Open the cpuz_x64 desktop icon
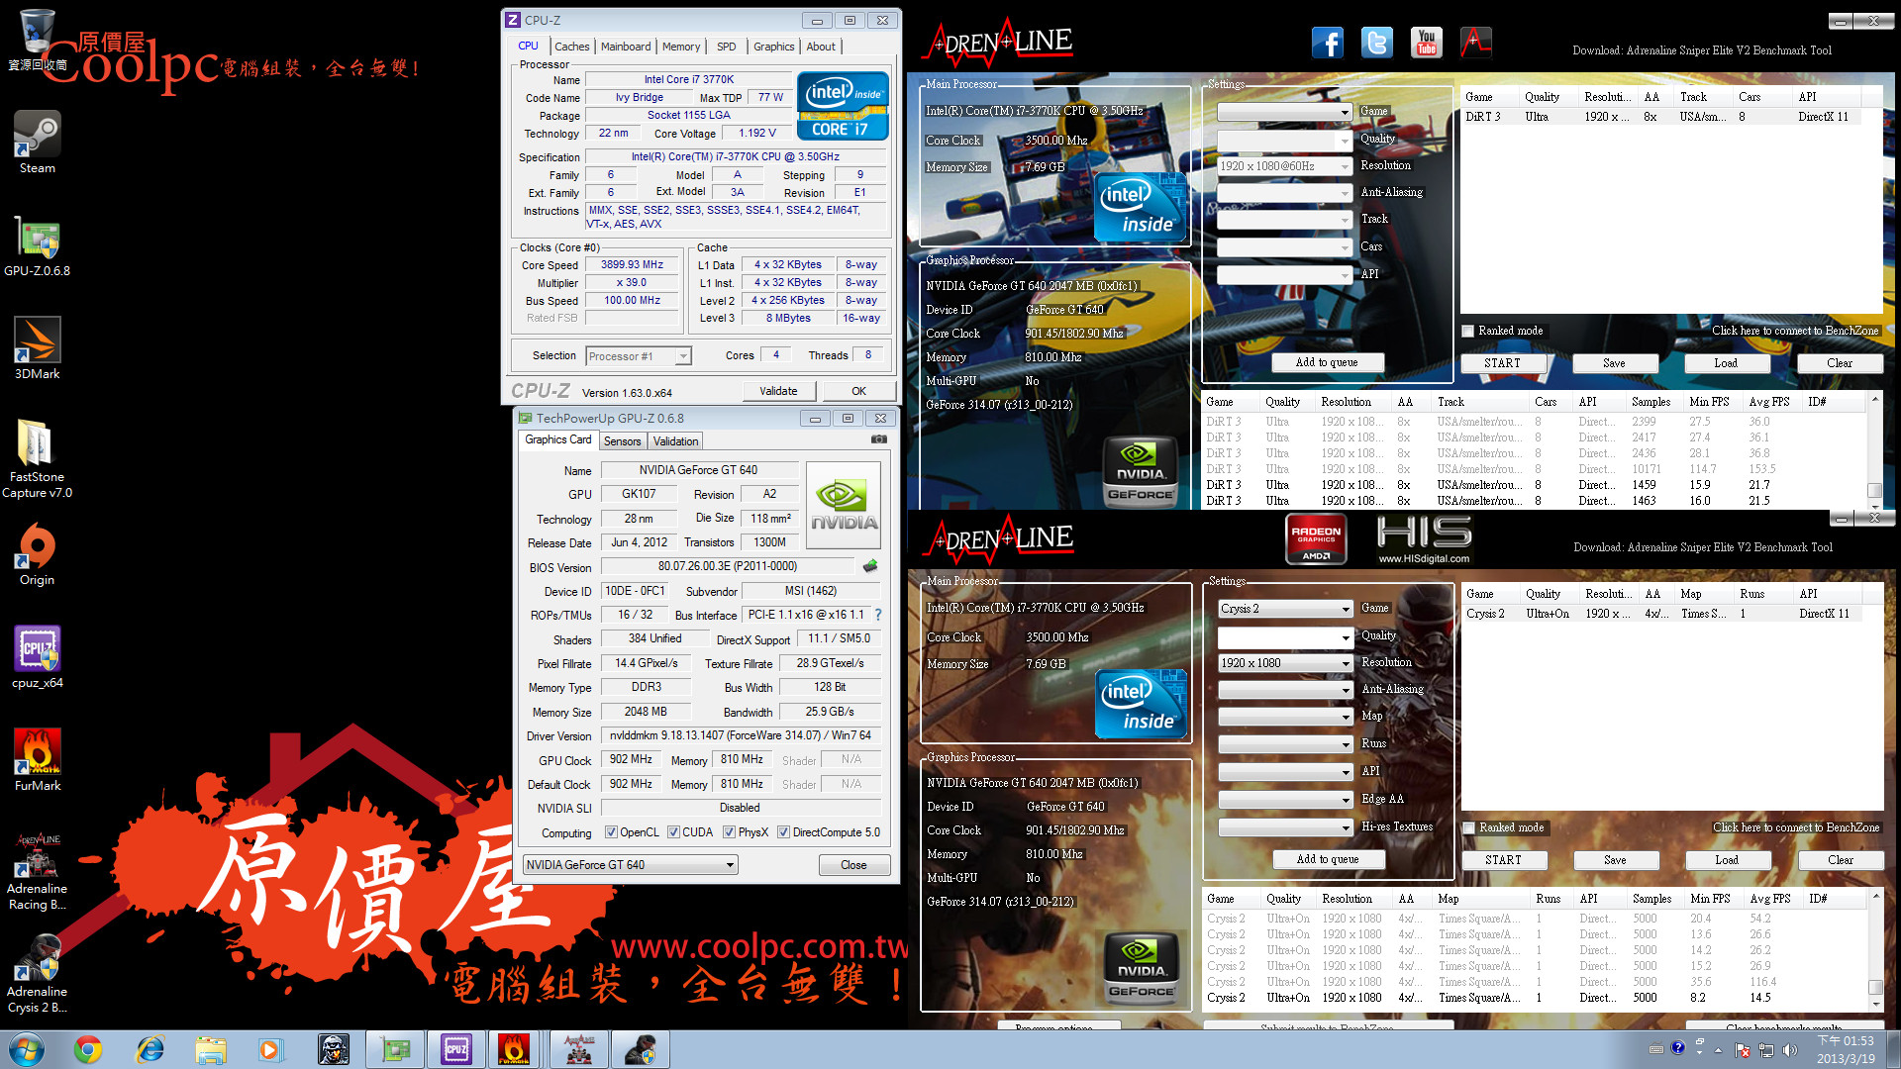Image resolution: width=1901 pixels, height=1069 pixels. (37, 656)
